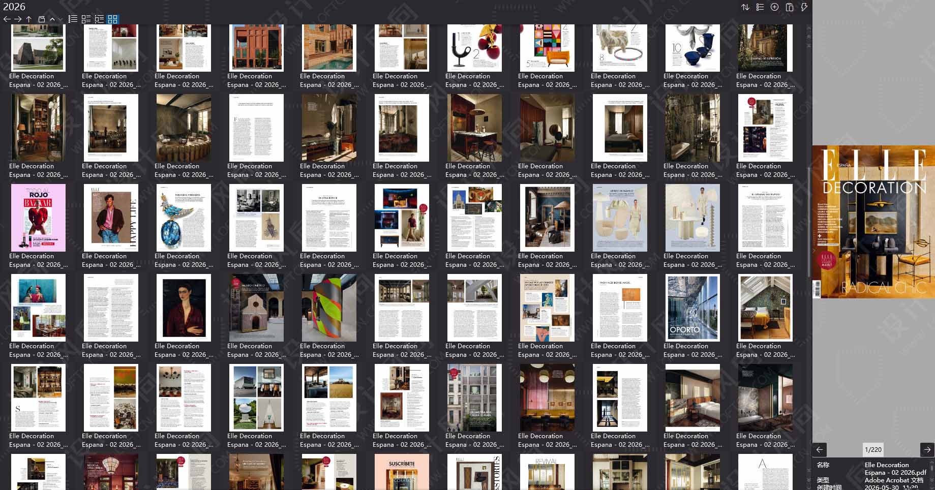The height and width of the screenshot is (490, 935).
Task: Click the dimmed downward chevron in the toolbar
Action: click(61, 19)
